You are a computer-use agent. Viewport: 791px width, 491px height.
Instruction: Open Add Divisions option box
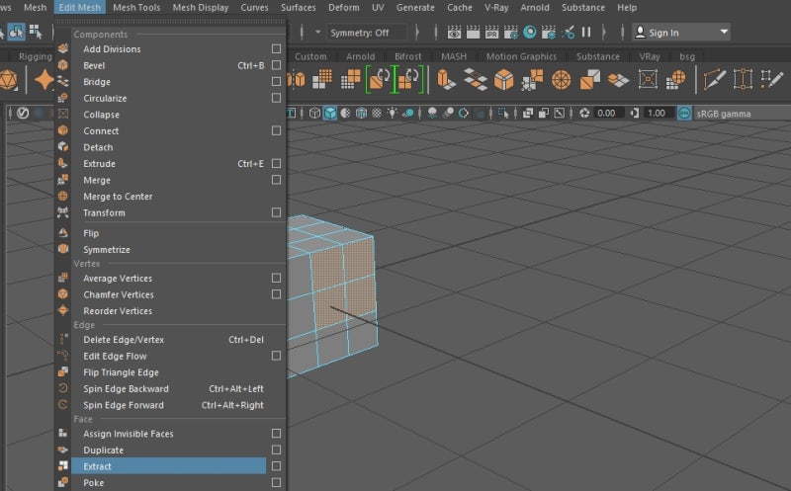coord(276,48)
